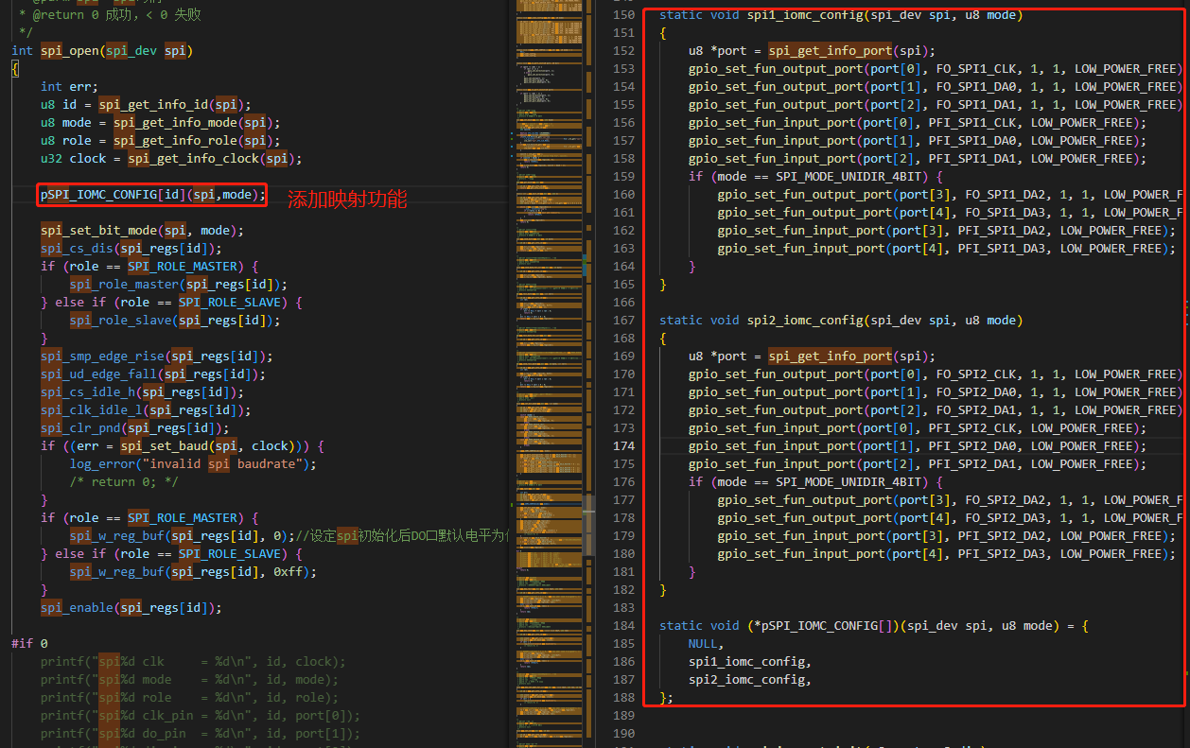Click line number 159 in right editor

point(624,177)
